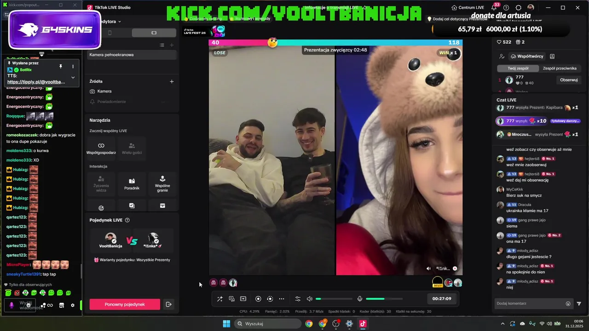Open Google Chrome from taskbar

(309, 324)
